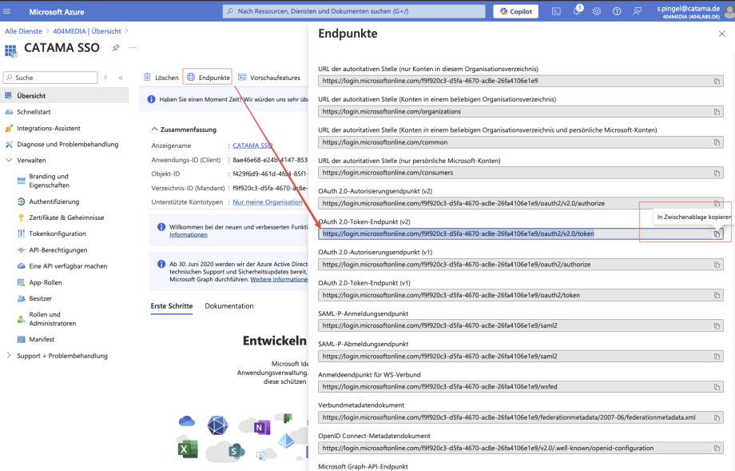Switch to the Dokumentation tab
The width and height of the screenshot is (735, 471).
click(228, 305)
